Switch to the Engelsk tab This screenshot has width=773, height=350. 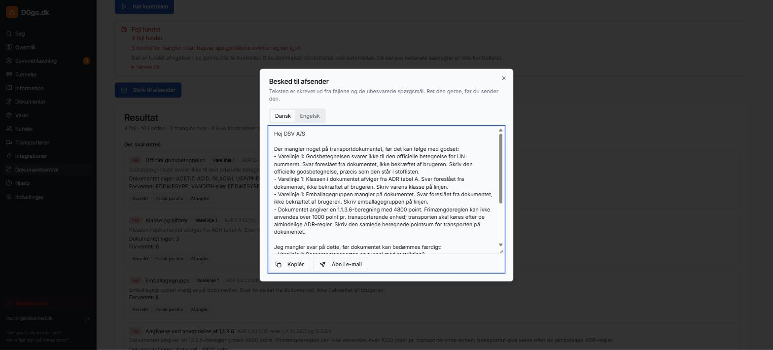310,116
